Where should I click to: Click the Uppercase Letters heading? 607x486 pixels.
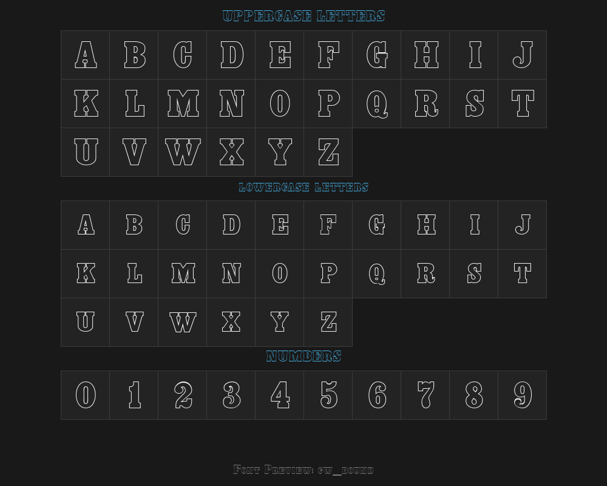[x=303, y=16]
